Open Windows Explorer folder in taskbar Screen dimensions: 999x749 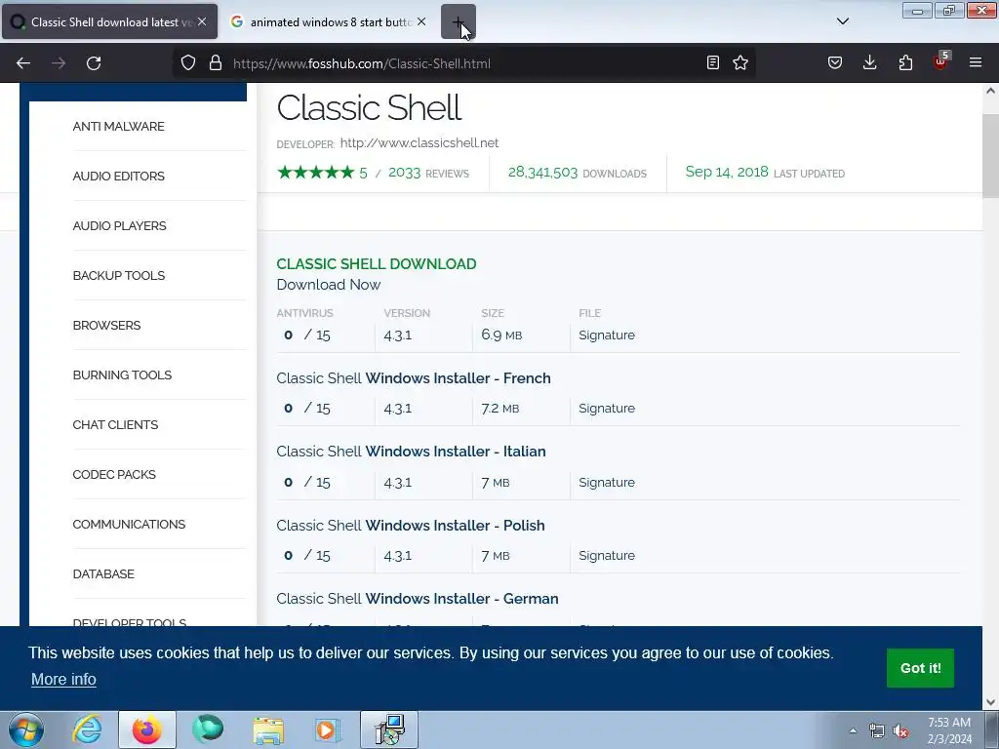(268, 729)
